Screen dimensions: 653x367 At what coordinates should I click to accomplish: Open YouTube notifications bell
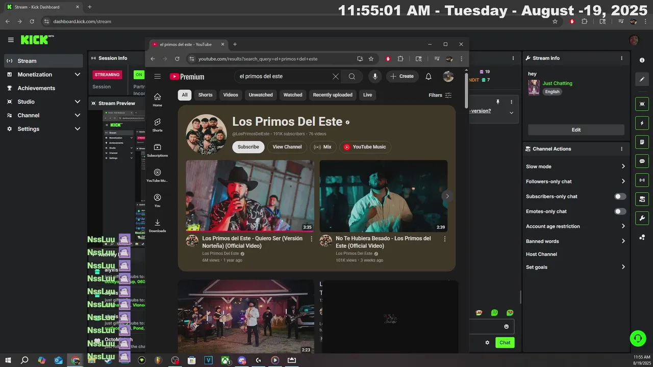(429, 76)
